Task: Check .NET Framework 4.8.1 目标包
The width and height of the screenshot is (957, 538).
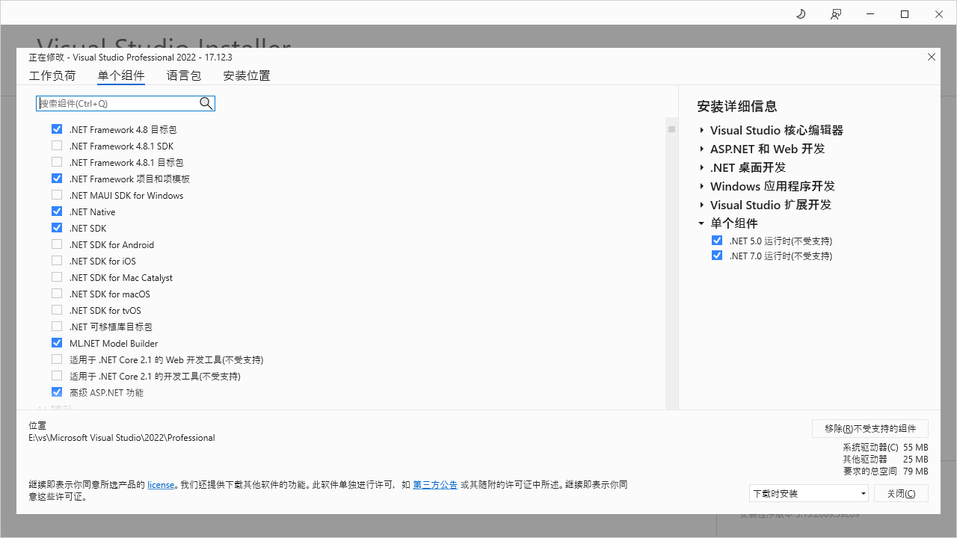Action: tap(57, 162)
